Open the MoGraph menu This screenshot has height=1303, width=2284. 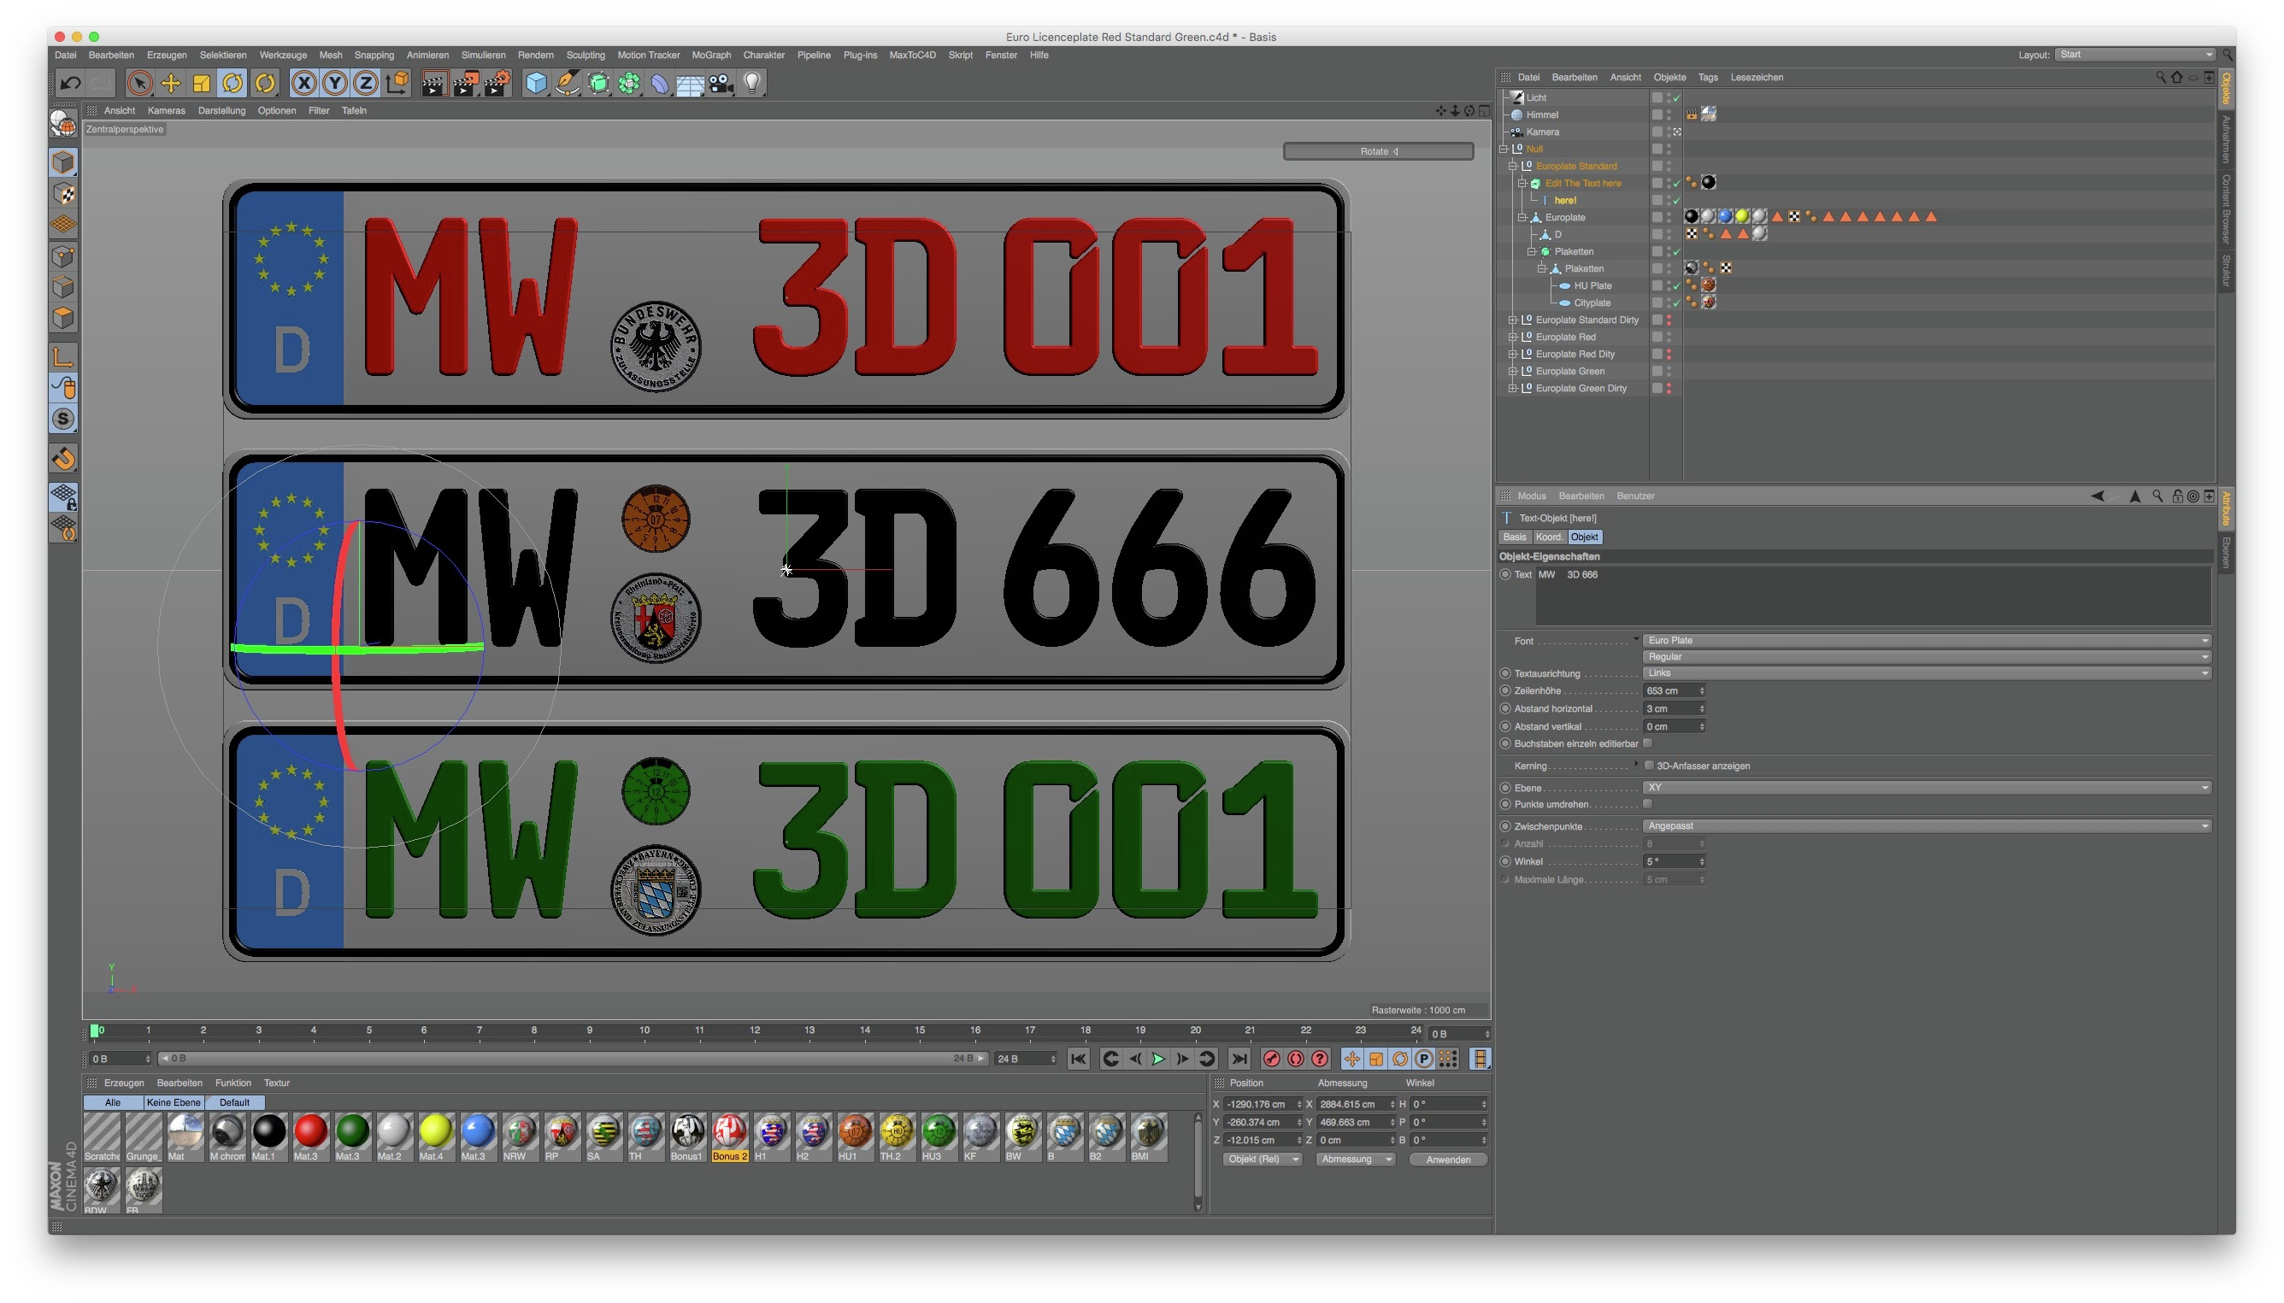pos(711,56)
